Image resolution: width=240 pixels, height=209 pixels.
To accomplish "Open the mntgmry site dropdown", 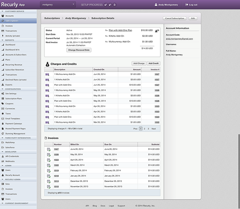I will click(58, 5).
